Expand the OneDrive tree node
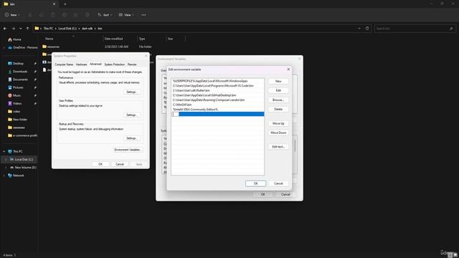Image resolution: width=459 pixels, height=258 pixels. pos(4,47)
